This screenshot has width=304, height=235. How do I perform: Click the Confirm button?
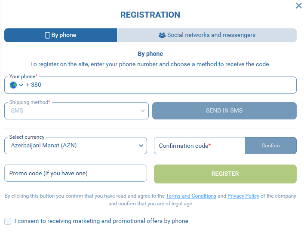pyautogui.click(x=270, y=146)
